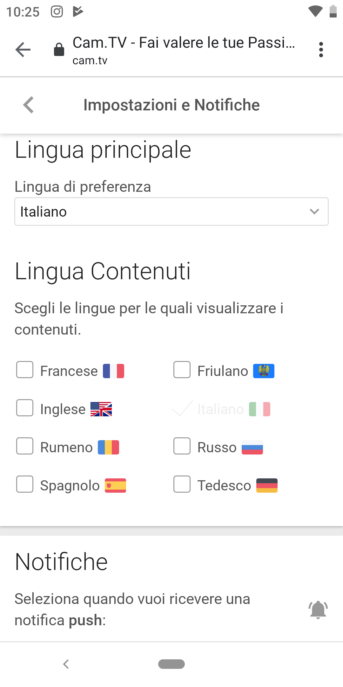Tap the padlock site security icon
This screenshot has width=343, height=687.
59,49
